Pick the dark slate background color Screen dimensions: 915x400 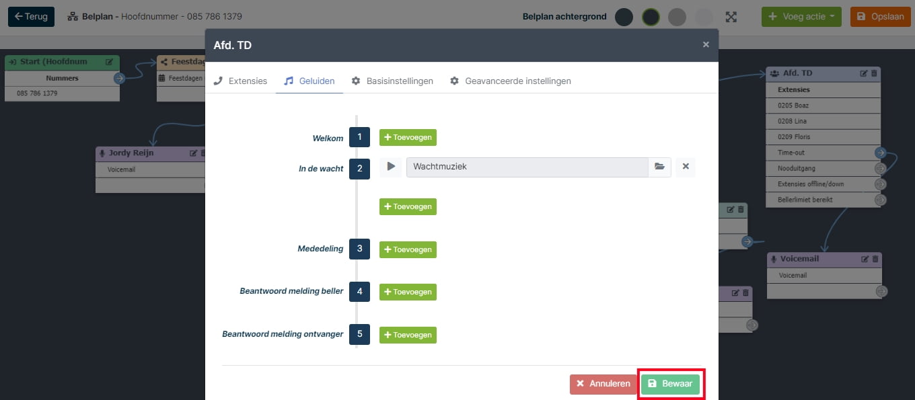click(624, 17)
